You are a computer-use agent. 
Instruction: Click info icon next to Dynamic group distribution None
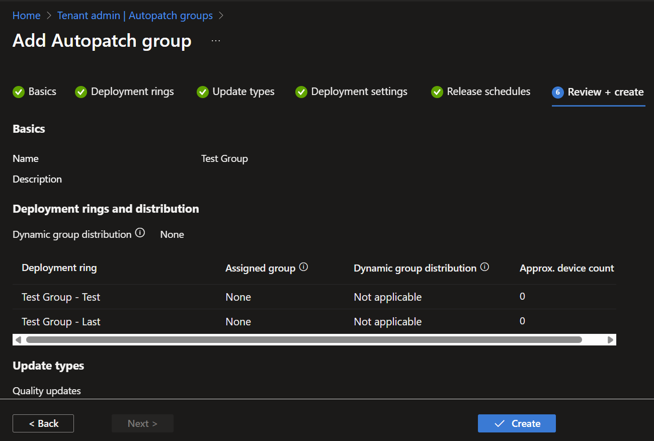point(140,233)
